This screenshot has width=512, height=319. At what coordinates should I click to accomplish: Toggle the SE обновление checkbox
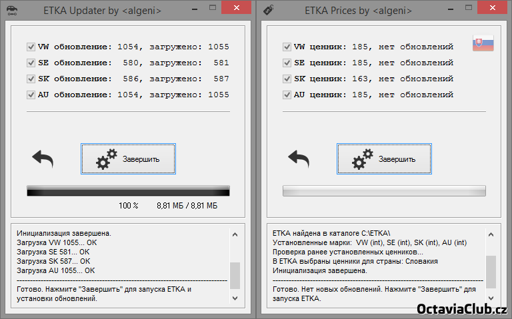[31, 63]
